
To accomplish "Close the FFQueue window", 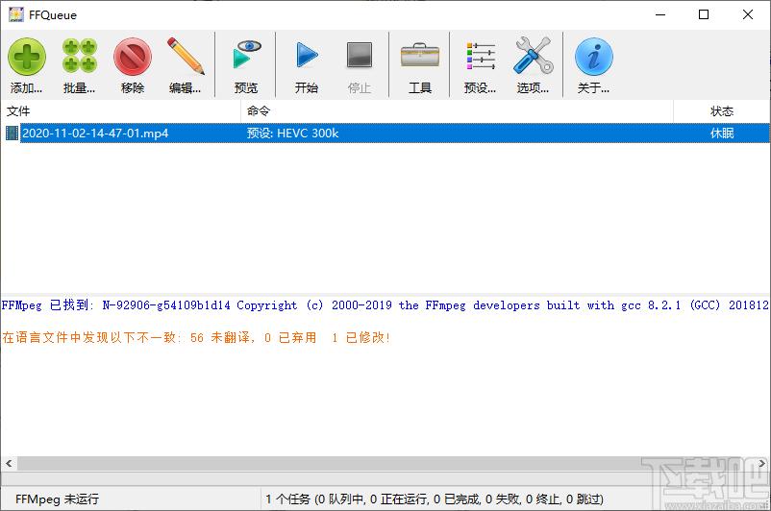I will coord(747,14).
